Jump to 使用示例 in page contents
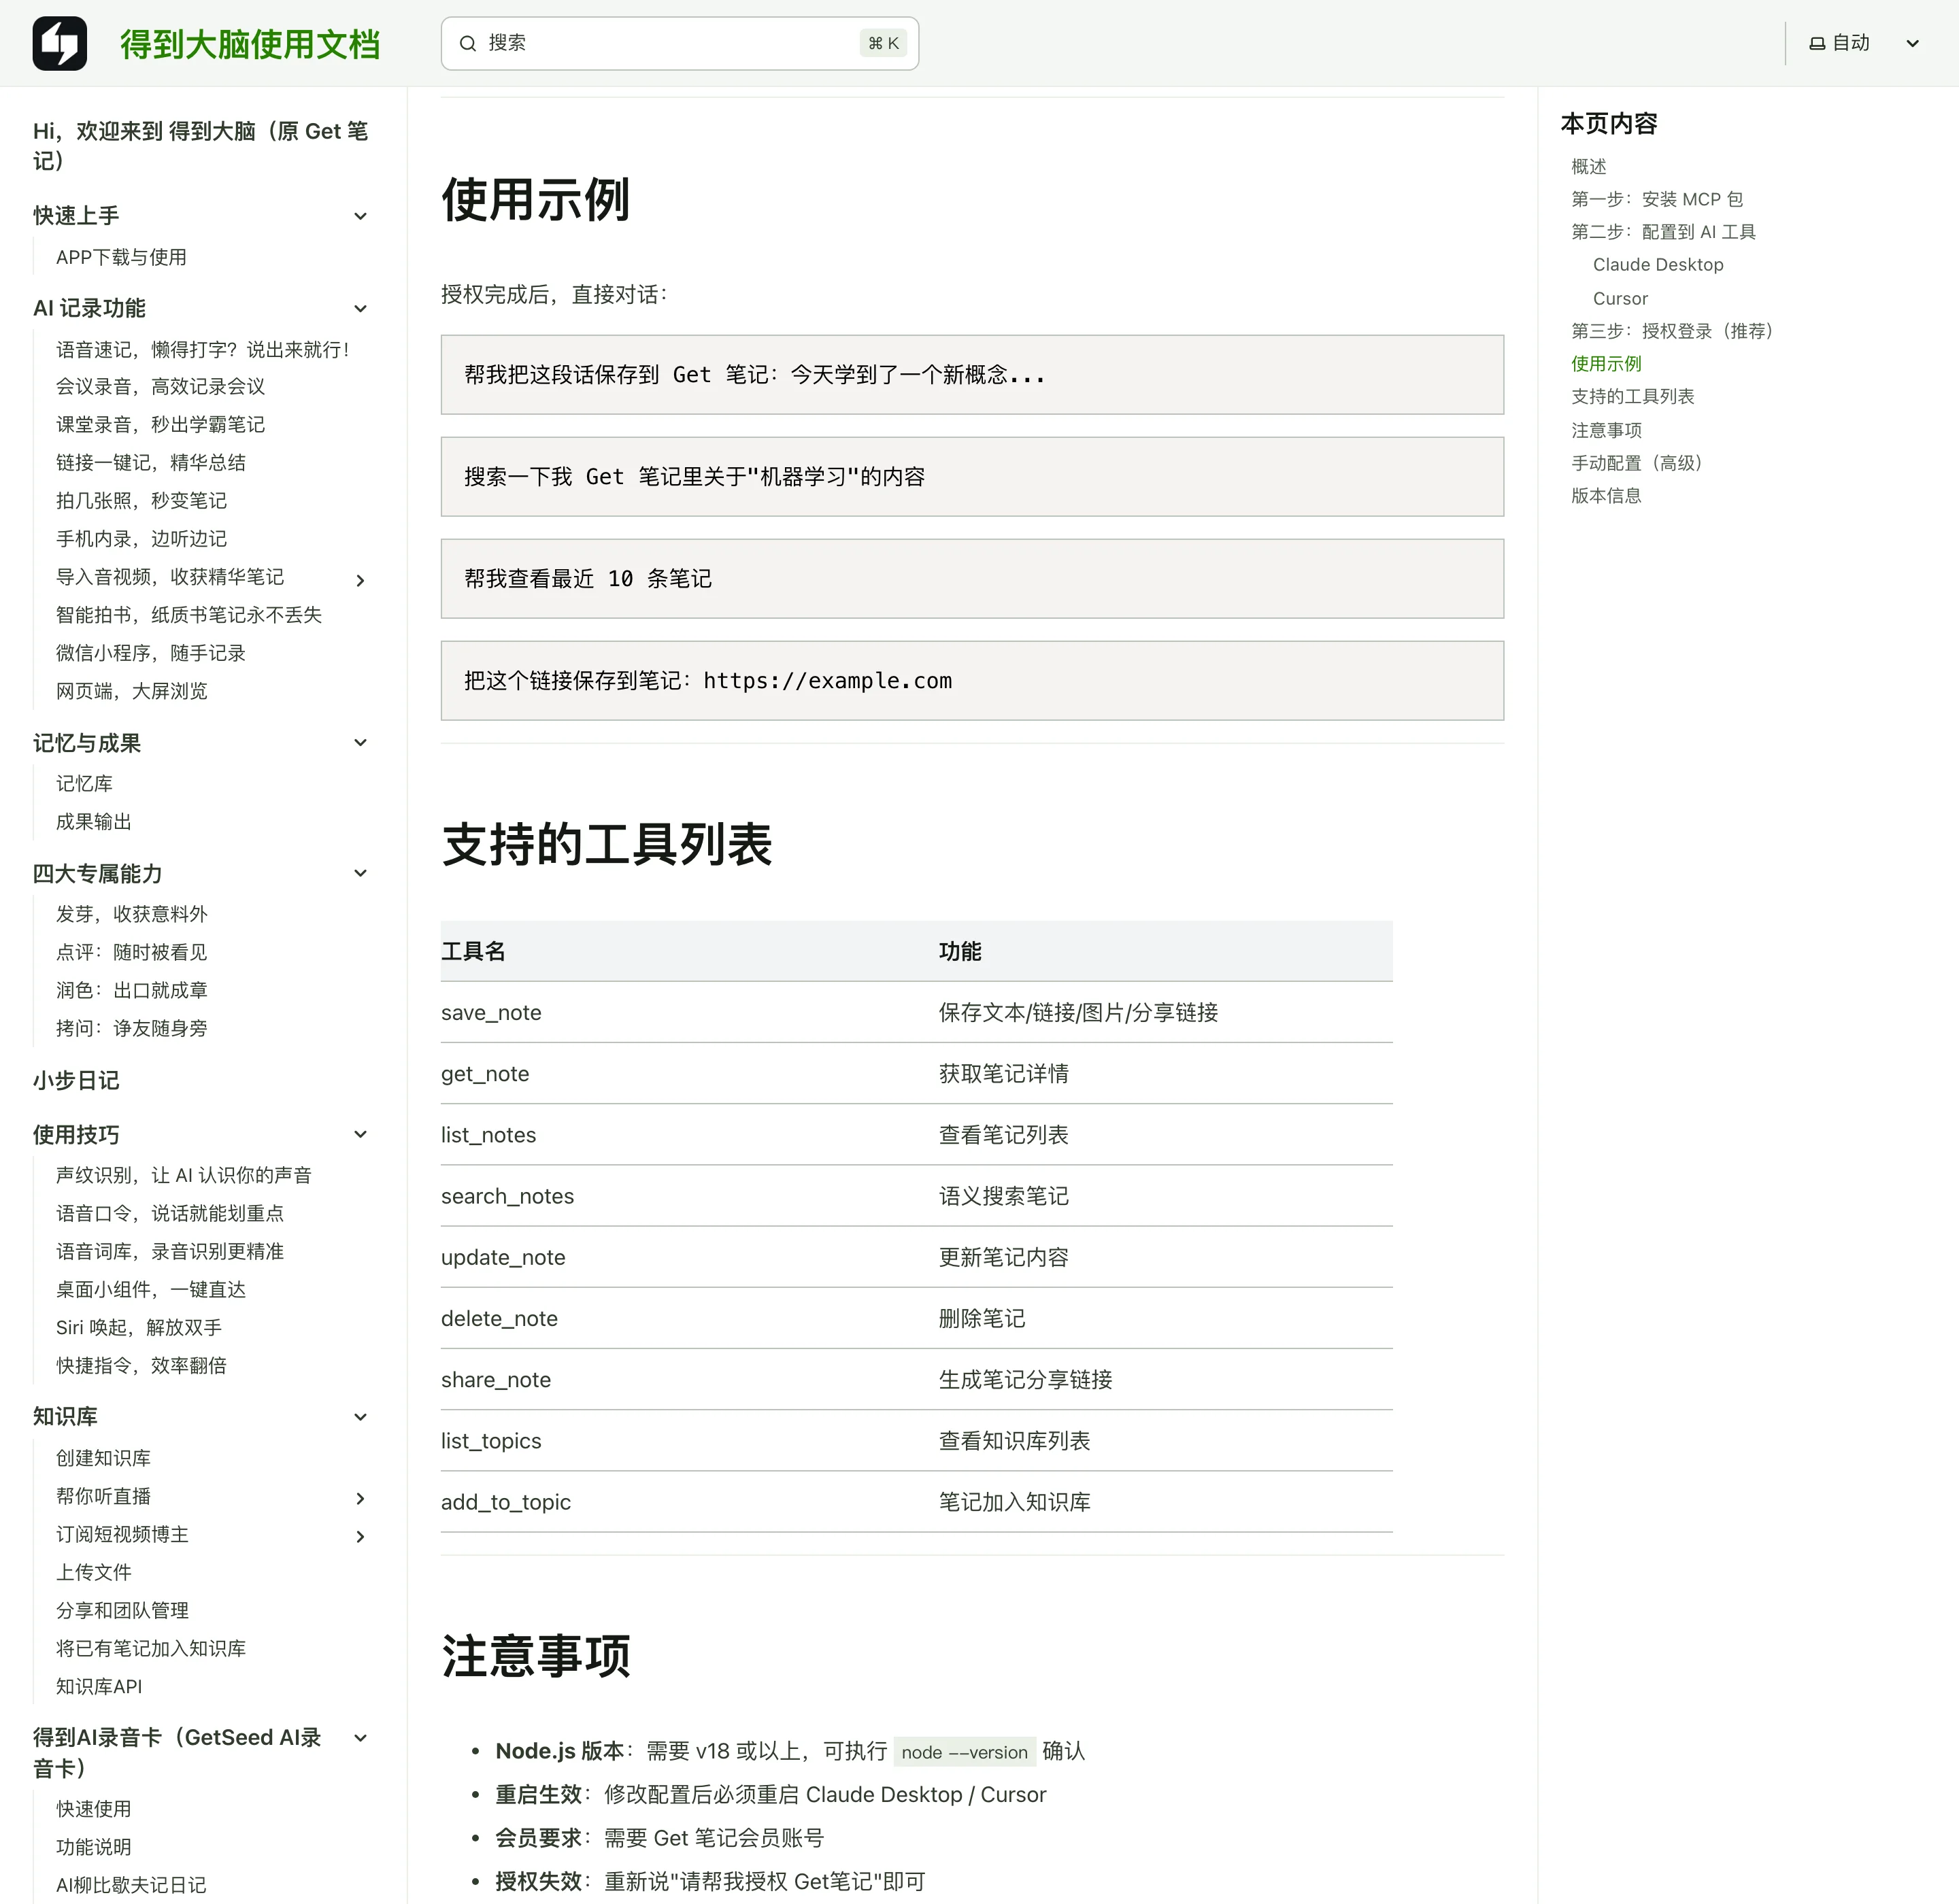Viewport: 1959px width, 1904px height. 1606,363
